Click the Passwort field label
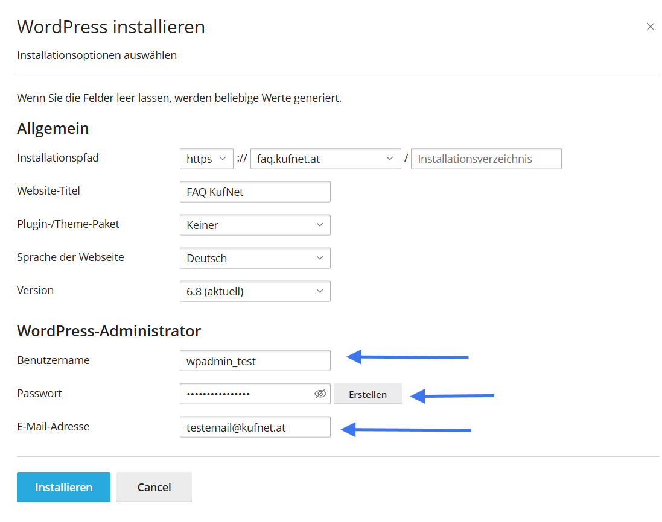The width and height of the screenshot is (662, 522). click(x=39, y=394)
